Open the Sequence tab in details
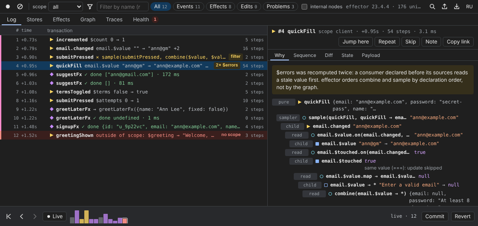 (305, 55)
